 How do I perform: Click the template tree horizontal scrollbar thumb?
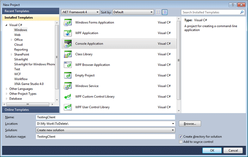[x=28, y=104]
